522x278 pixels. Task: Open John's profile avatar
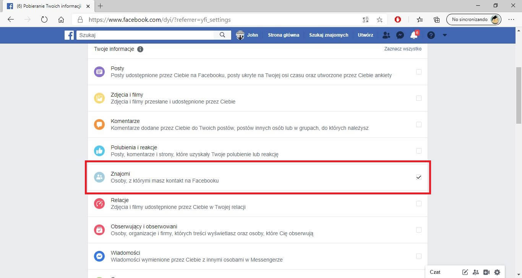[240, 35]
